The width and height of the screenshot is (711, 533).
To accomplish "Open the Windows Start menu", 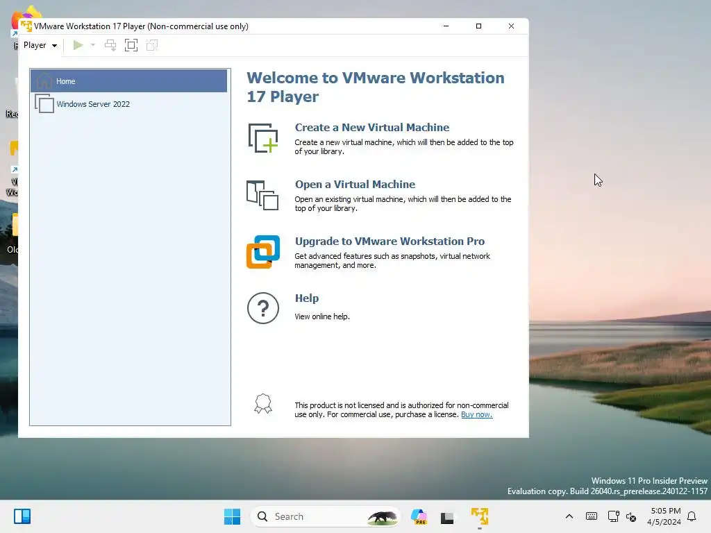I will tap(232, 516).
